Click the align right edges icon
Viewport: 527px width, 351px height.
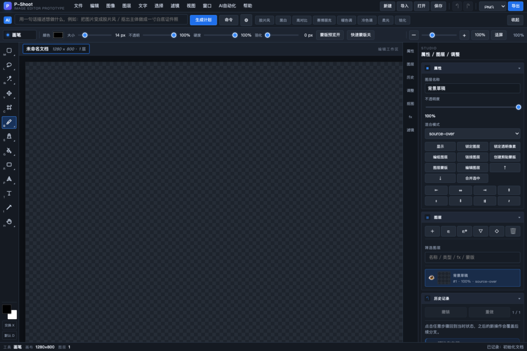point(485,190)
